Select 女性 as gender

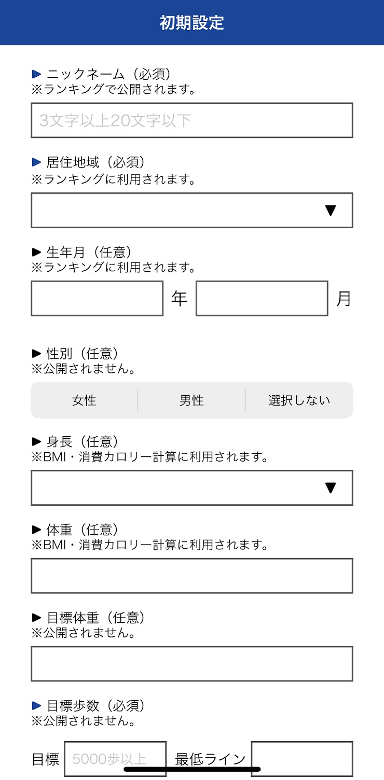click(x=84, y=400)
